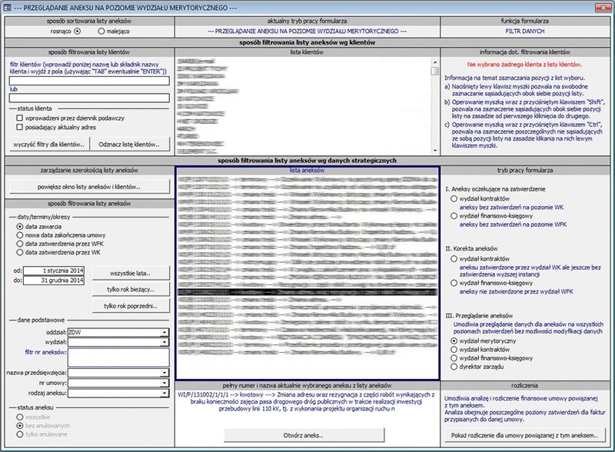615x452 pixels.
Task: Select 'wydział finansowo-księgowy' under Korekta aneksów
Action: [x=454, y=283]
